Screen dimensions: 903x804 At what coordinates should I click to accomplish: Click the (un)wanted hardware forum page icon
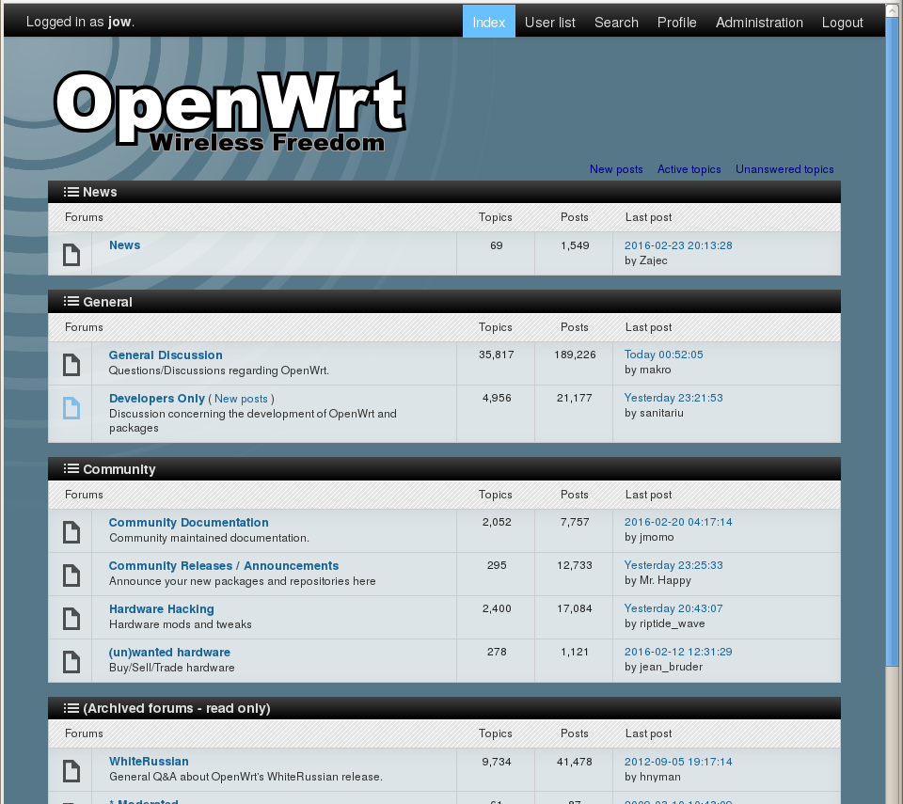point(71,662)
